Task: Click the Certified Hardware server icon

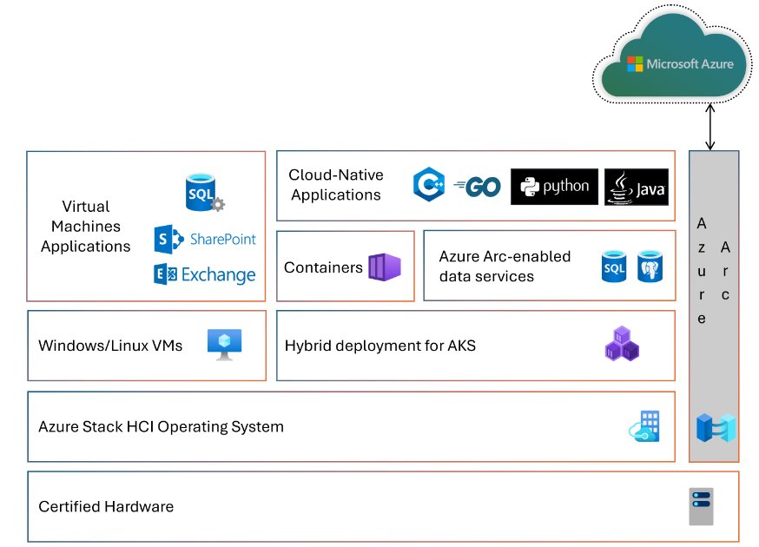Action: click(702, 506)
